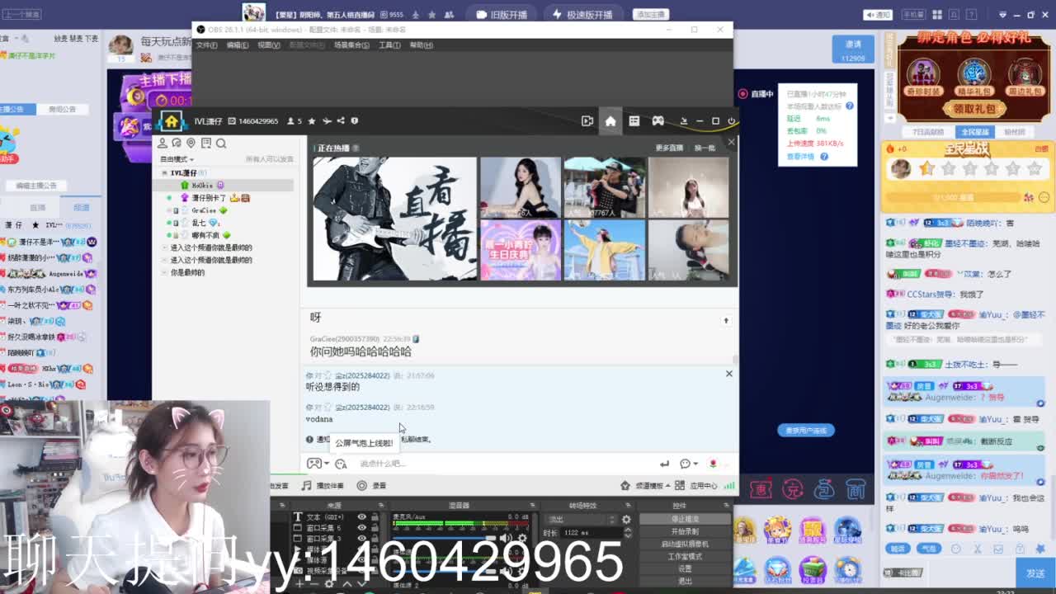Open the OBS Tools (工具) menu
The width and height of the screenshot is (1056, 594).
[x=389, y=45]
